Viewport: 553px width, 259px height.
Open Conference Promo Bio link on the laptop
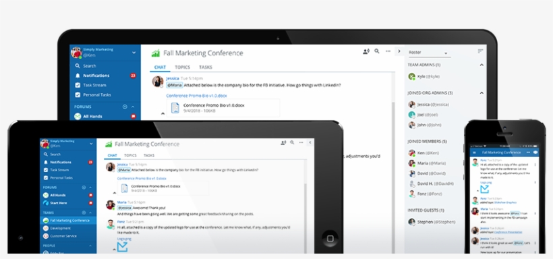pyautogui.click(x=196, y=96)
